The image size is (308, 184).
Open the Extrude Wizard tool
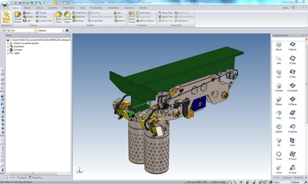pos(18,17)
